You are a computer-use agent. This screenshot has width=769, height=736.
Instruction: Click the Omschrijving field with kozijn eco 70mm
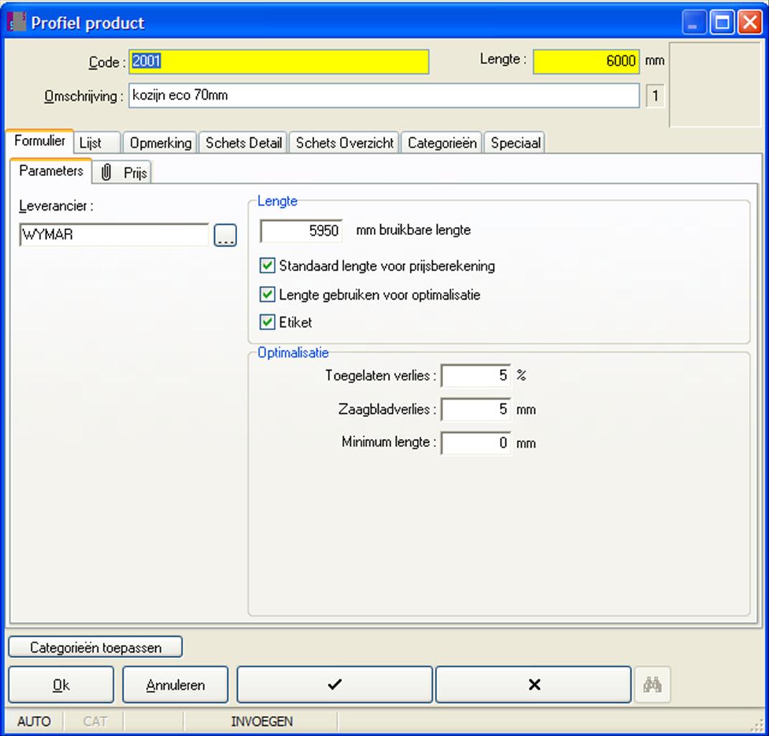click(384, 95)
